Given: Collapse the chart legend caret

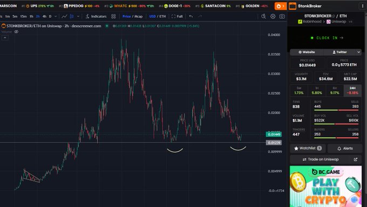Looking at the screenshot, I should coord(5,37).
